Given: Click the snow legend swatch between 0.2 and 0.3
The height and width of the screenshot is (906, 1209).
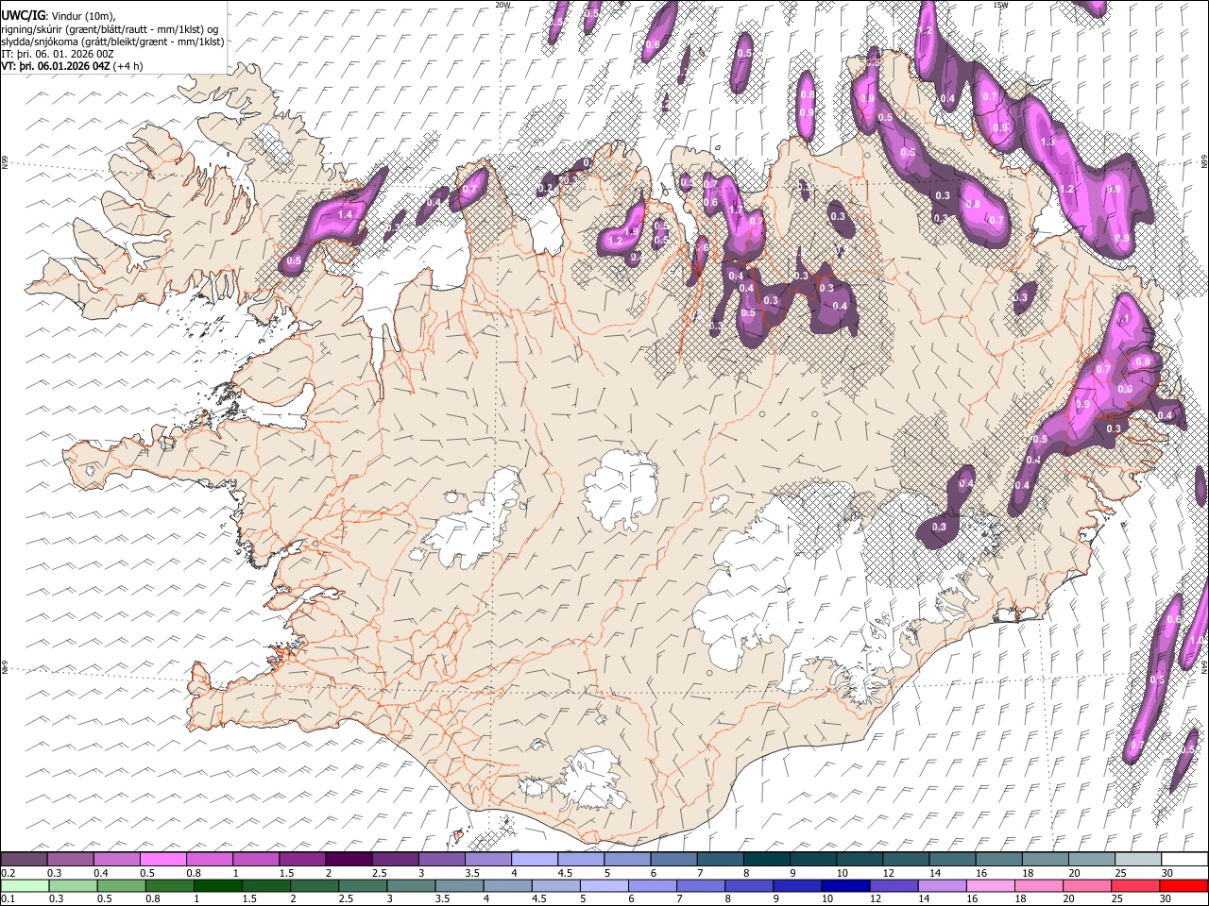Looking at the screenshot, I should (x=24, y=859).
